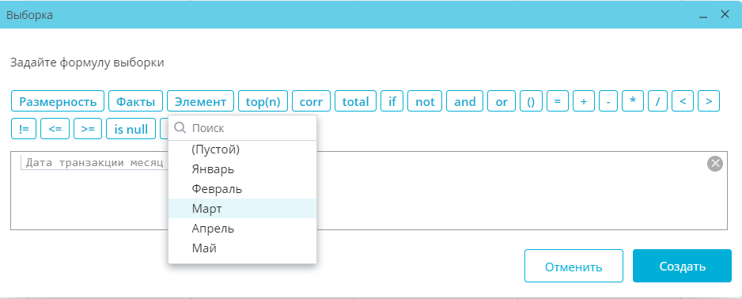Viewport: 742px width, 299px height.
Task: Clear the formula with the gray X icon
Action: 715,164
